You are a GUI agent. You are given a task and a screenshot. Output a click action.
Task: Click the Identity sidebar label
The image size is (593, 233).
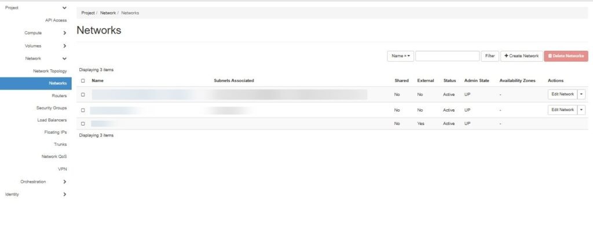(x=12, y=194)
